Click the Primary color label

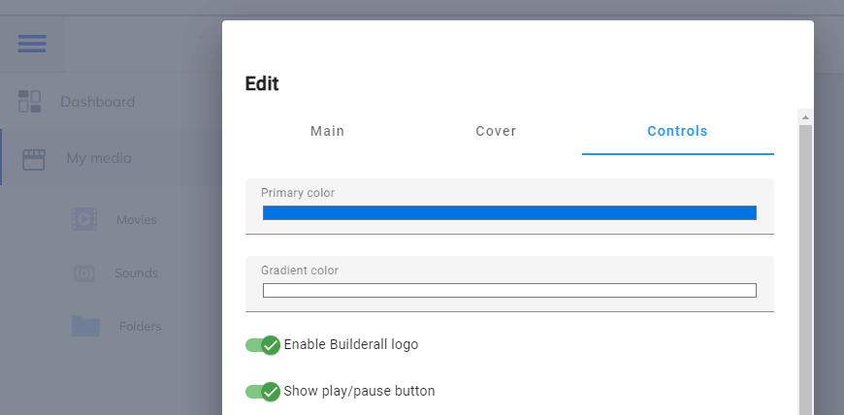298,193
